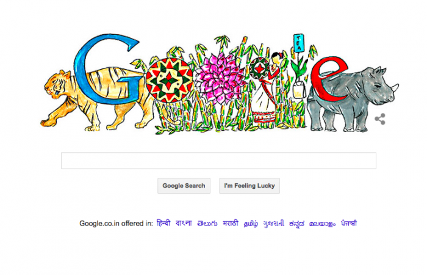Screen dimensions: 427x275
Task: Switch language to ਪੰਜਾਬੀ
Action: [x=349, y=224]
